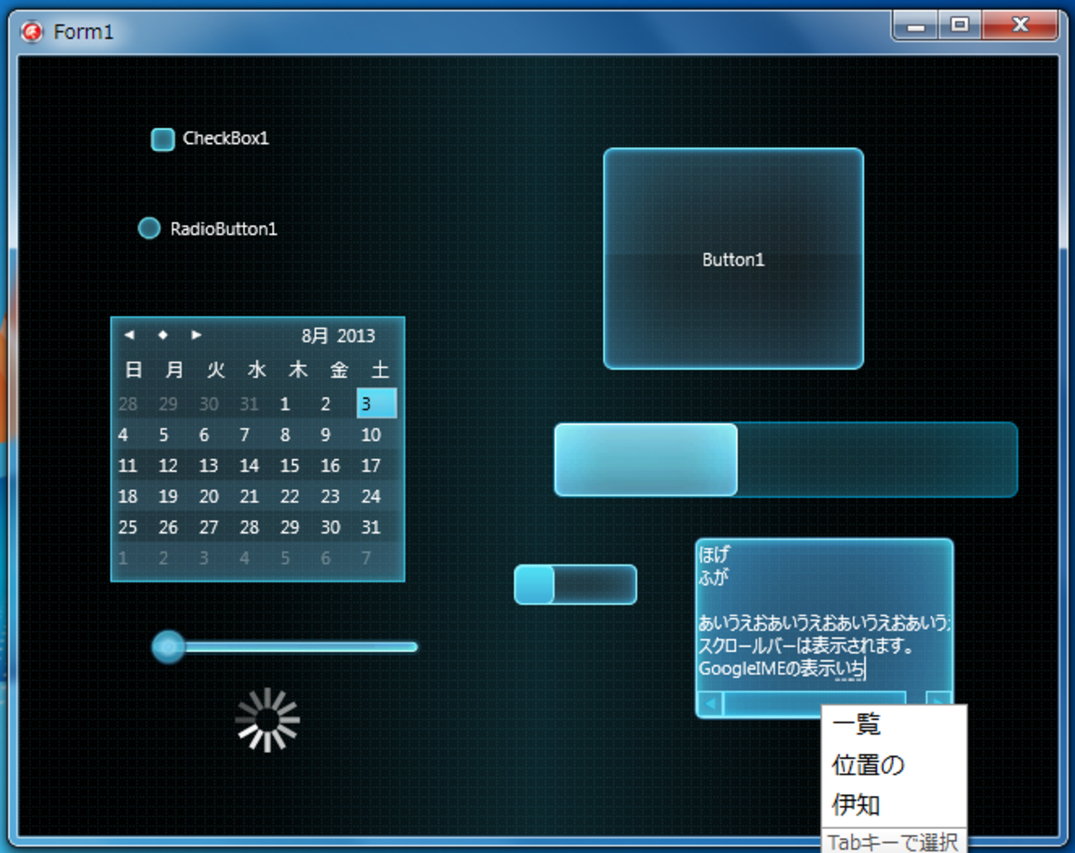Click the large Button1 button
This screenshot has width=1075, height=853.
point(733,259)
